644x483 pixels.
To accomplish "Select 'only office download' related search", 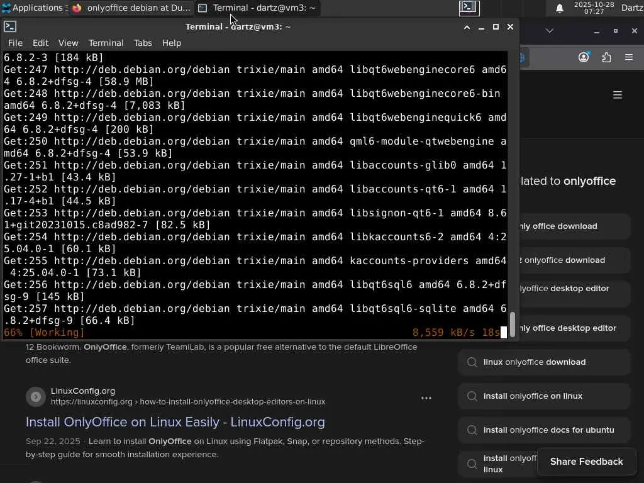I will click(575, 226).
